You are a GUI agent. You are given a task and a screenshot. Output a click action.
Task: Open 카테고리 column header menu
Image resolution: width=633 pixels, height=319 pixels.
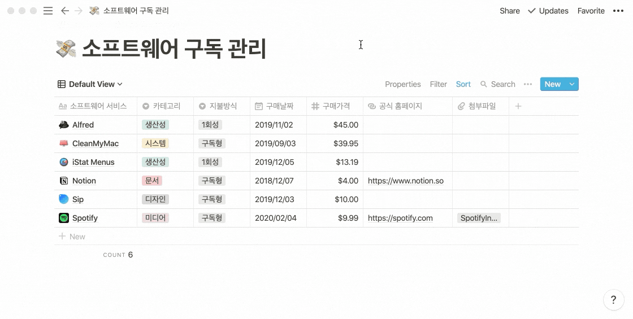165,106
